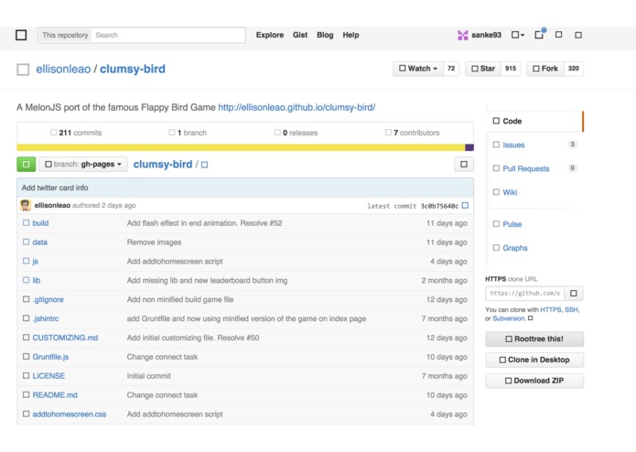This screenshot has width=636, height=452.
Task: Click Roottree this! button
Action: pos(534,339)
